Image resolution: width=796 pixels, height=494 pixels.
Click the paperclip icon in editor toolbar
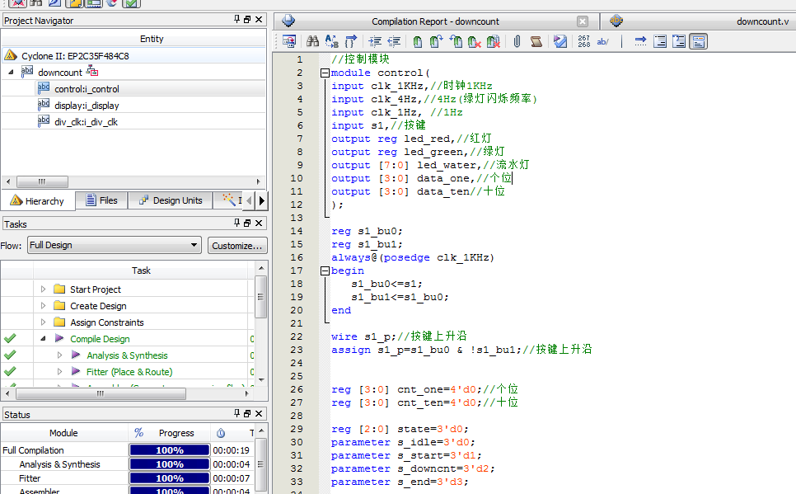[517, 41]
